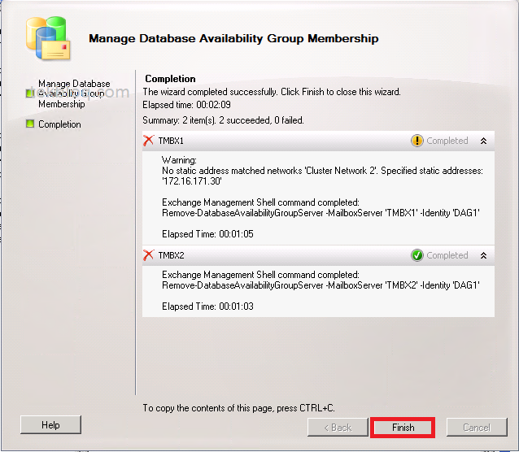Image resolution: width=519 pixels, height=452 pixels.
Task: Click the disabled Cancel button
Action: (477, 428)
